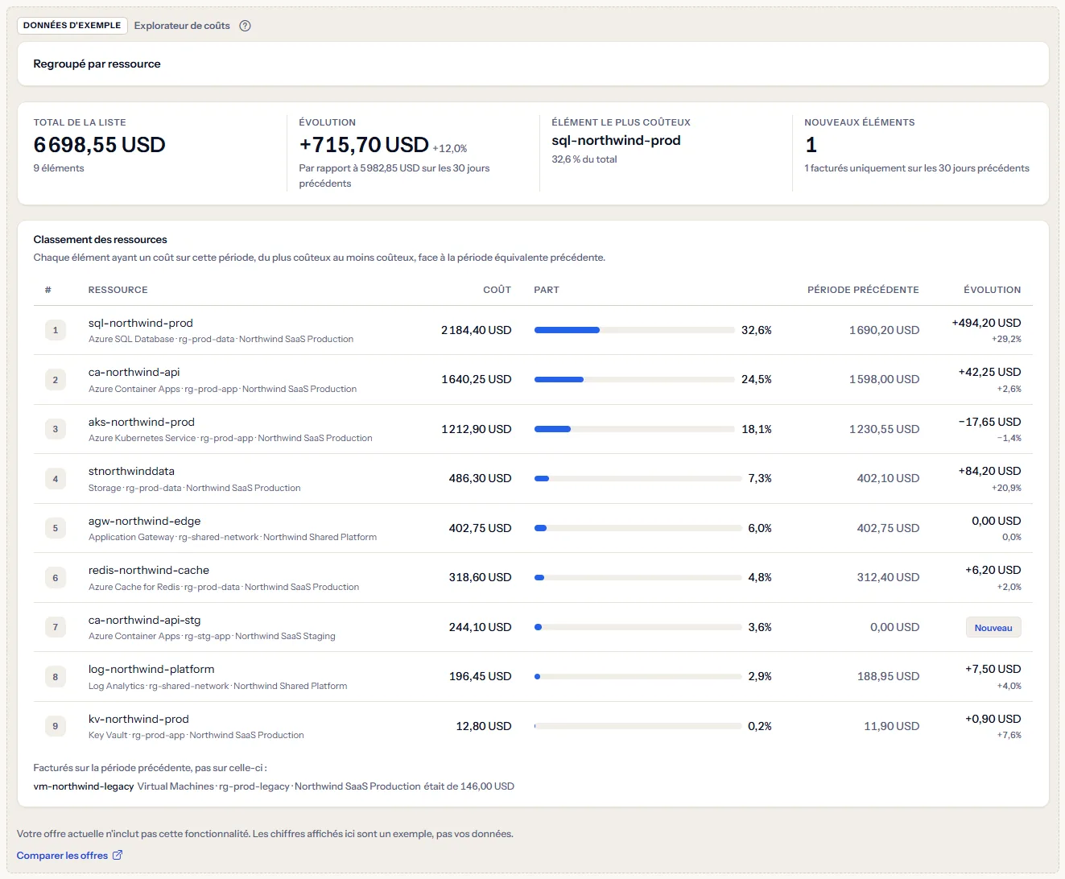Select the aks-northwind-prod resource name
Viewport: 1065px width, 879px height.
click(142, 422)
